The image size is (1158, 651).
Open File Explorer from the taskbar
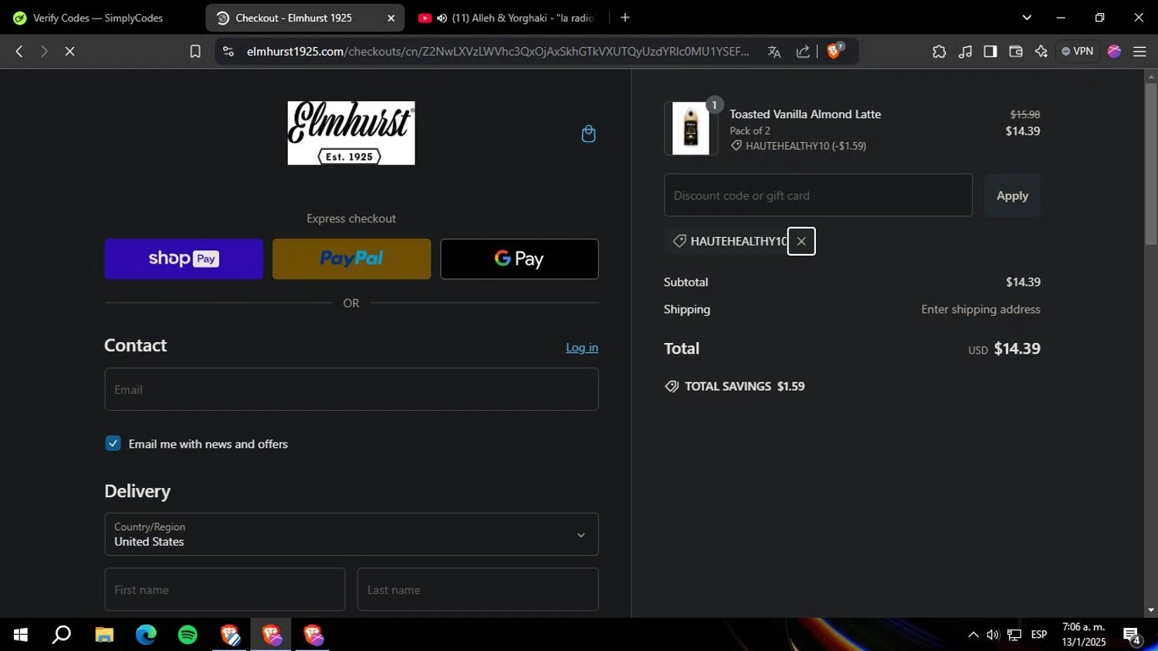coord(104,635)
